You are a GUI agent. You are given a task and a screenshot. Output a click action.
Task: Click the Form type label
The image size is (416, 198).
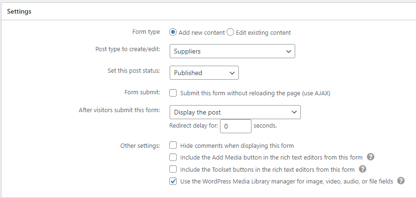tap(146, 32)
